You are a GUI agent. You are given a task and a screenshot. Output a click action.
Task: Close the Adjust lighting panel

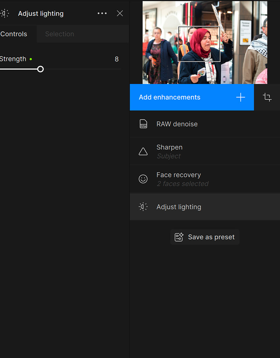[x=120, y=14]
